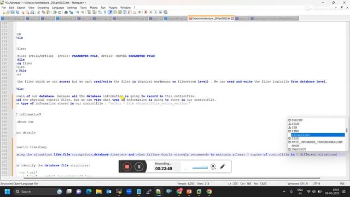The height and width of the screenshot is (197, 350).
Task: Open Microsoft Edge from the taskbar
Action: coord(89,192)
